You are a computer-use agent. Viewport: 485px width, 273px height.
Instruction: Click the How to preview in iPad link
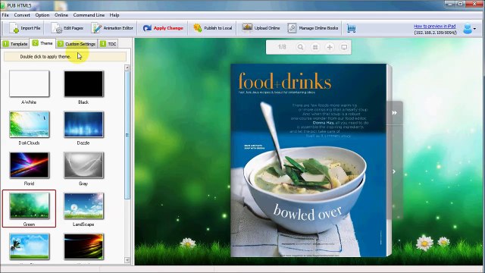point(434,27)
